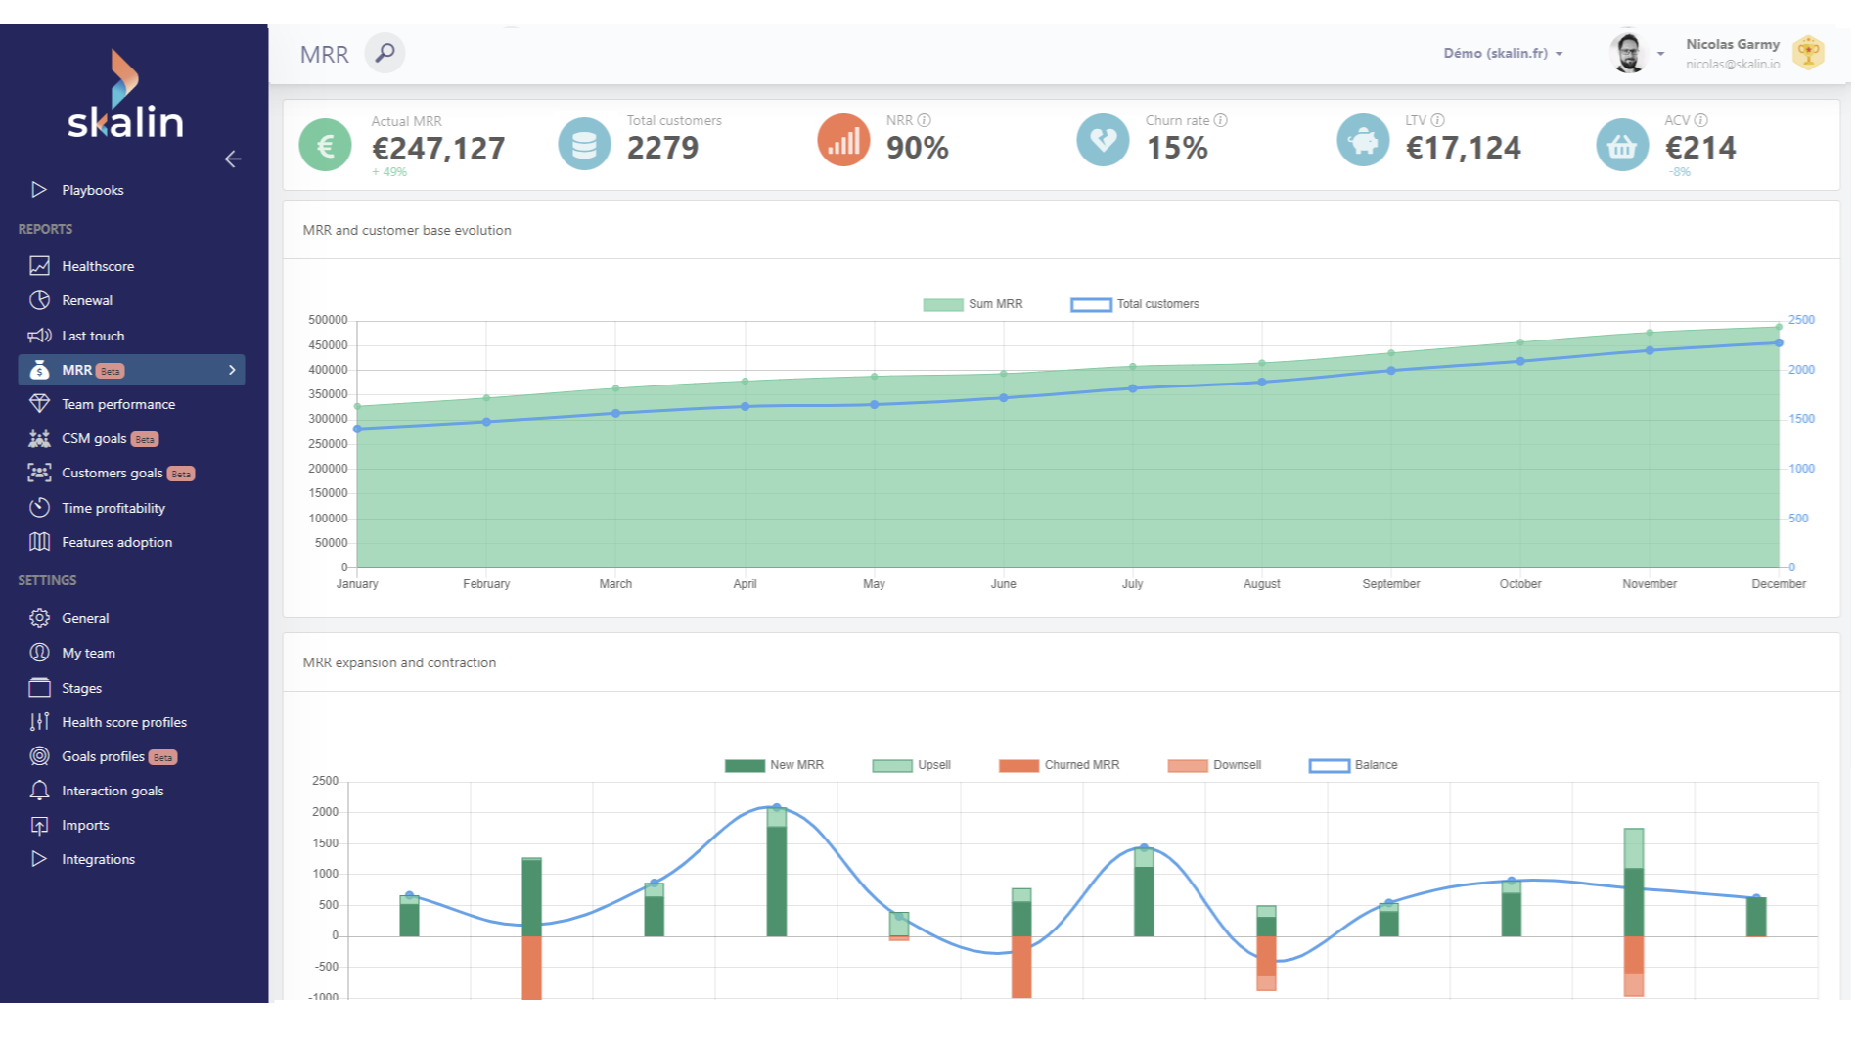This screenshot has height=1043, width=1855.
Task: Click the search magnifier icon next to MRR
Action: (385, 53)
